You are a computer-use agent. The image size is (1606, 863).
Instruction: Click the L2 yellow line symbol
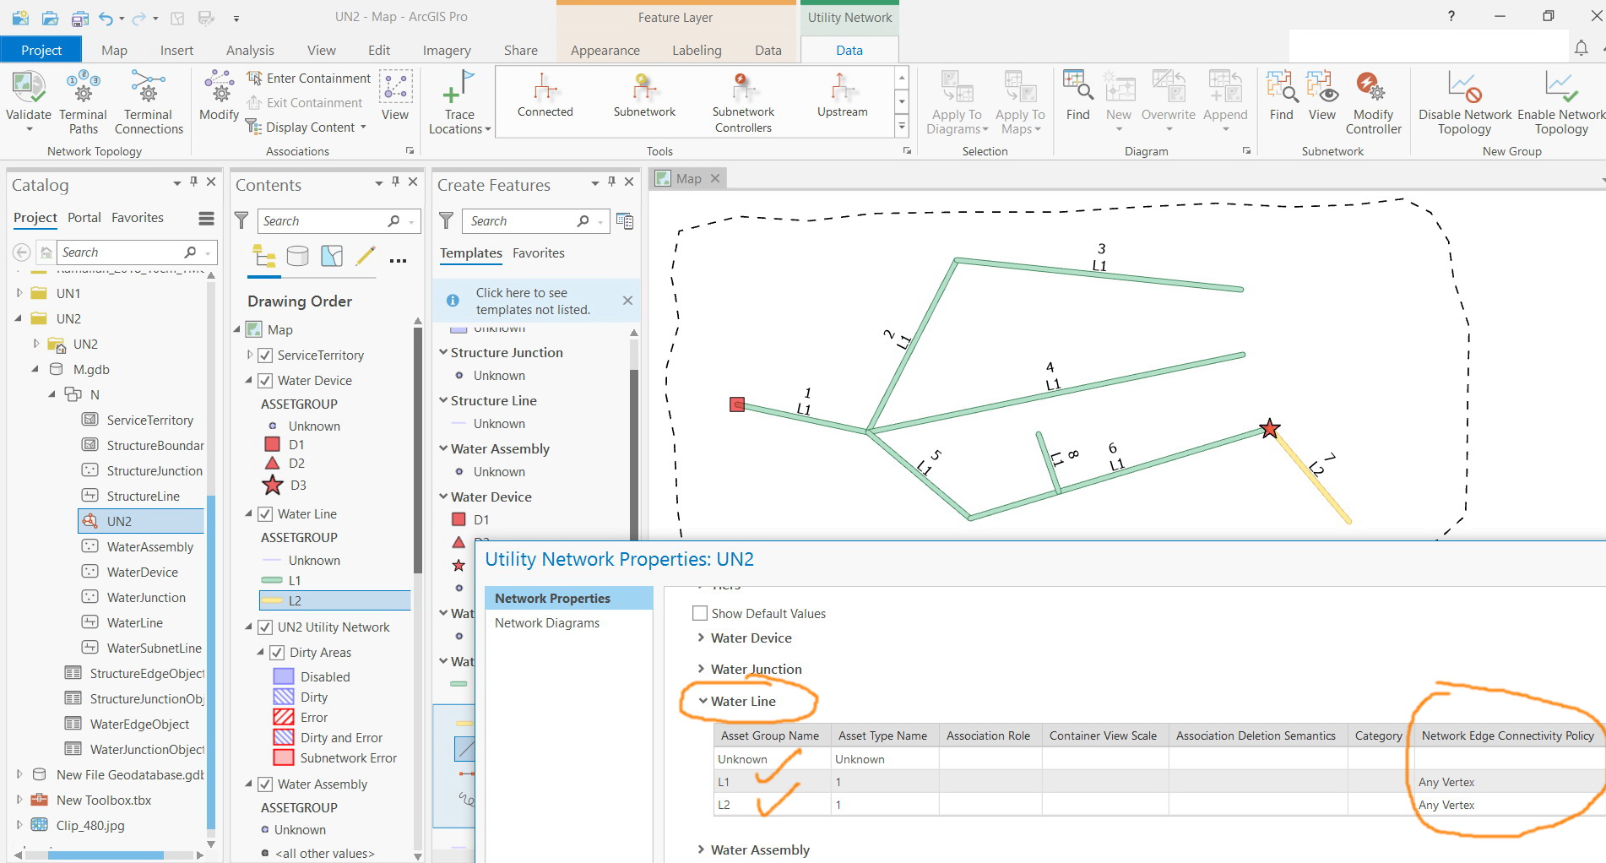272,601
